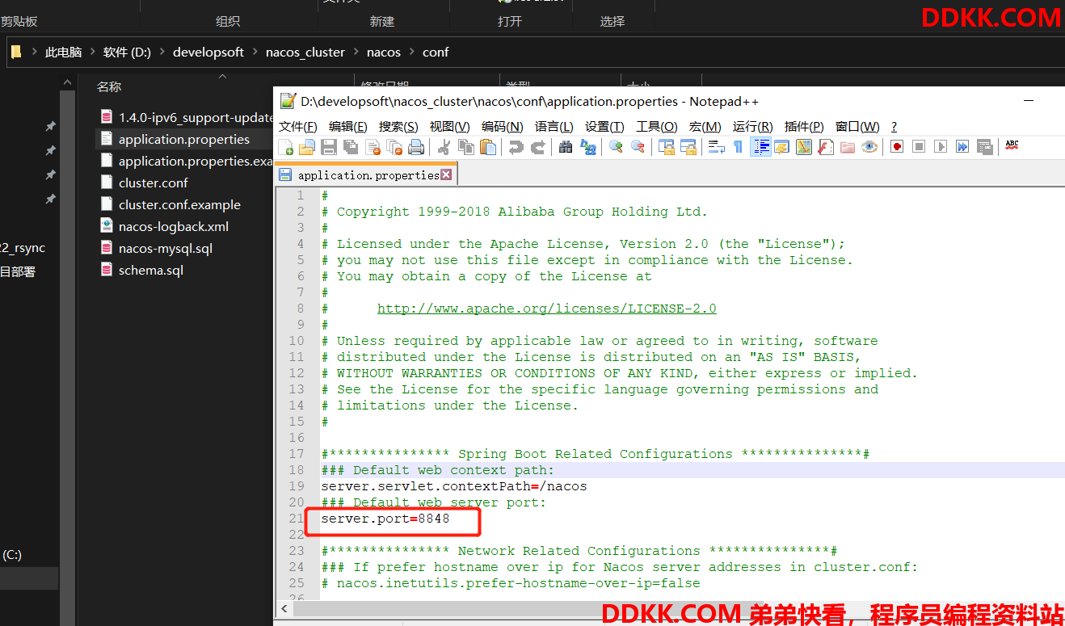
Task: Click the Copy toolbar icon
Action: click(466, 147)
